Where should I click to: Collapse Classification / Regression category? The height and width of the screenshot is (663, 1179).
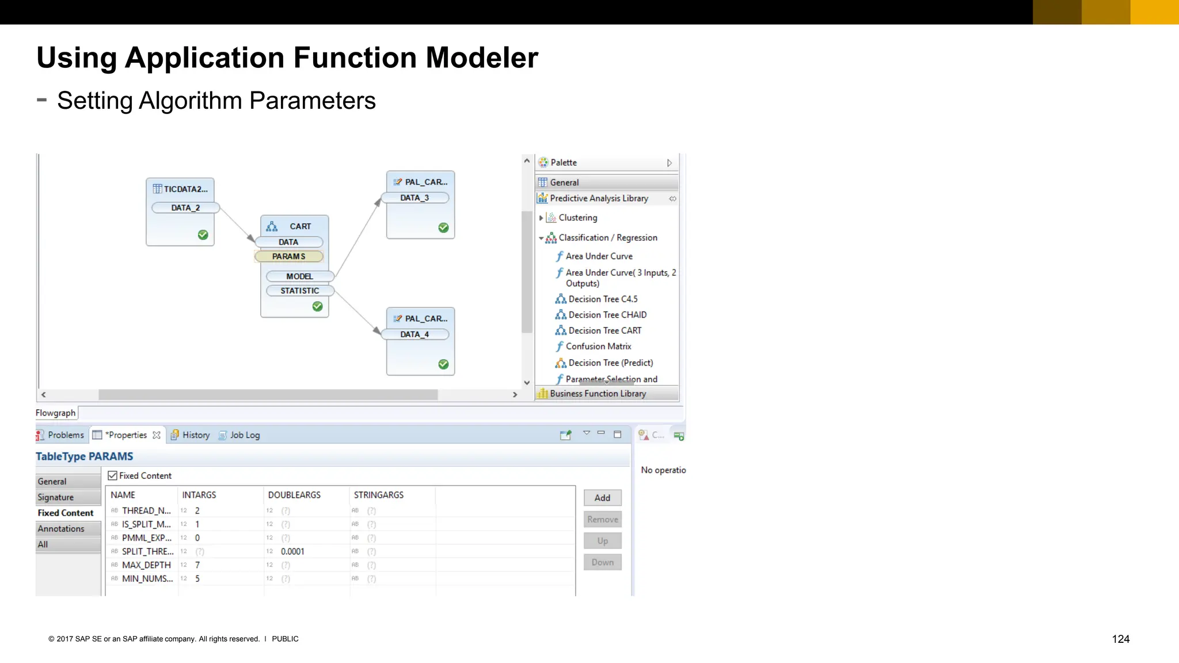(x=541, y=238)
